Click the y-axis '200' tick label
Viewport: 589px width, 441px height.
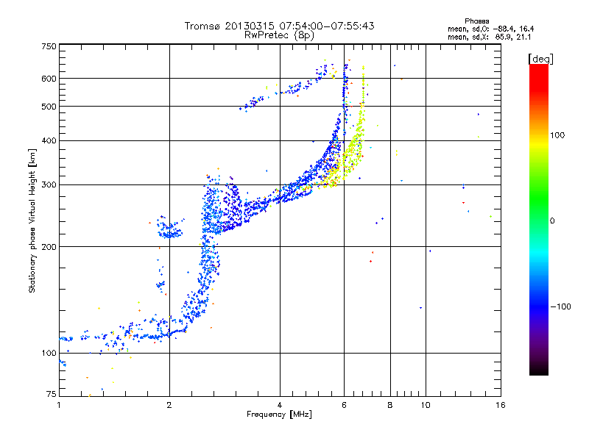click(x=49, y=247)
